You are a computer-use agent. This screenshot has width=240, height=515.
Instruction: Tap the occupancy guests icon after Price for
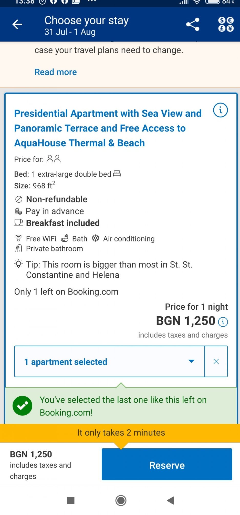tap(54, 159)
